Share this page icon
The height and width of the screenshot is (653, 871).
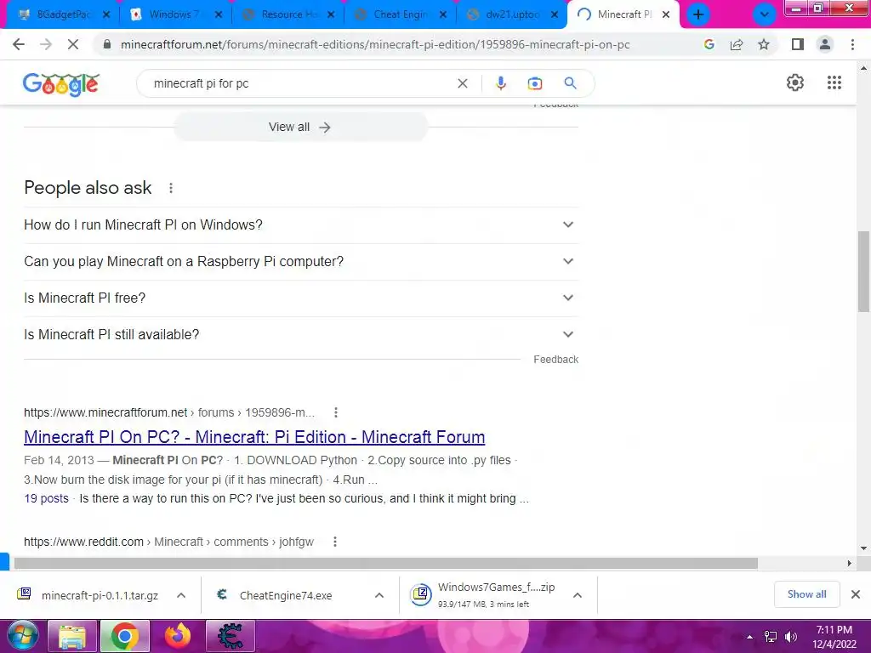pyautogui.click(x=737, y=44)
